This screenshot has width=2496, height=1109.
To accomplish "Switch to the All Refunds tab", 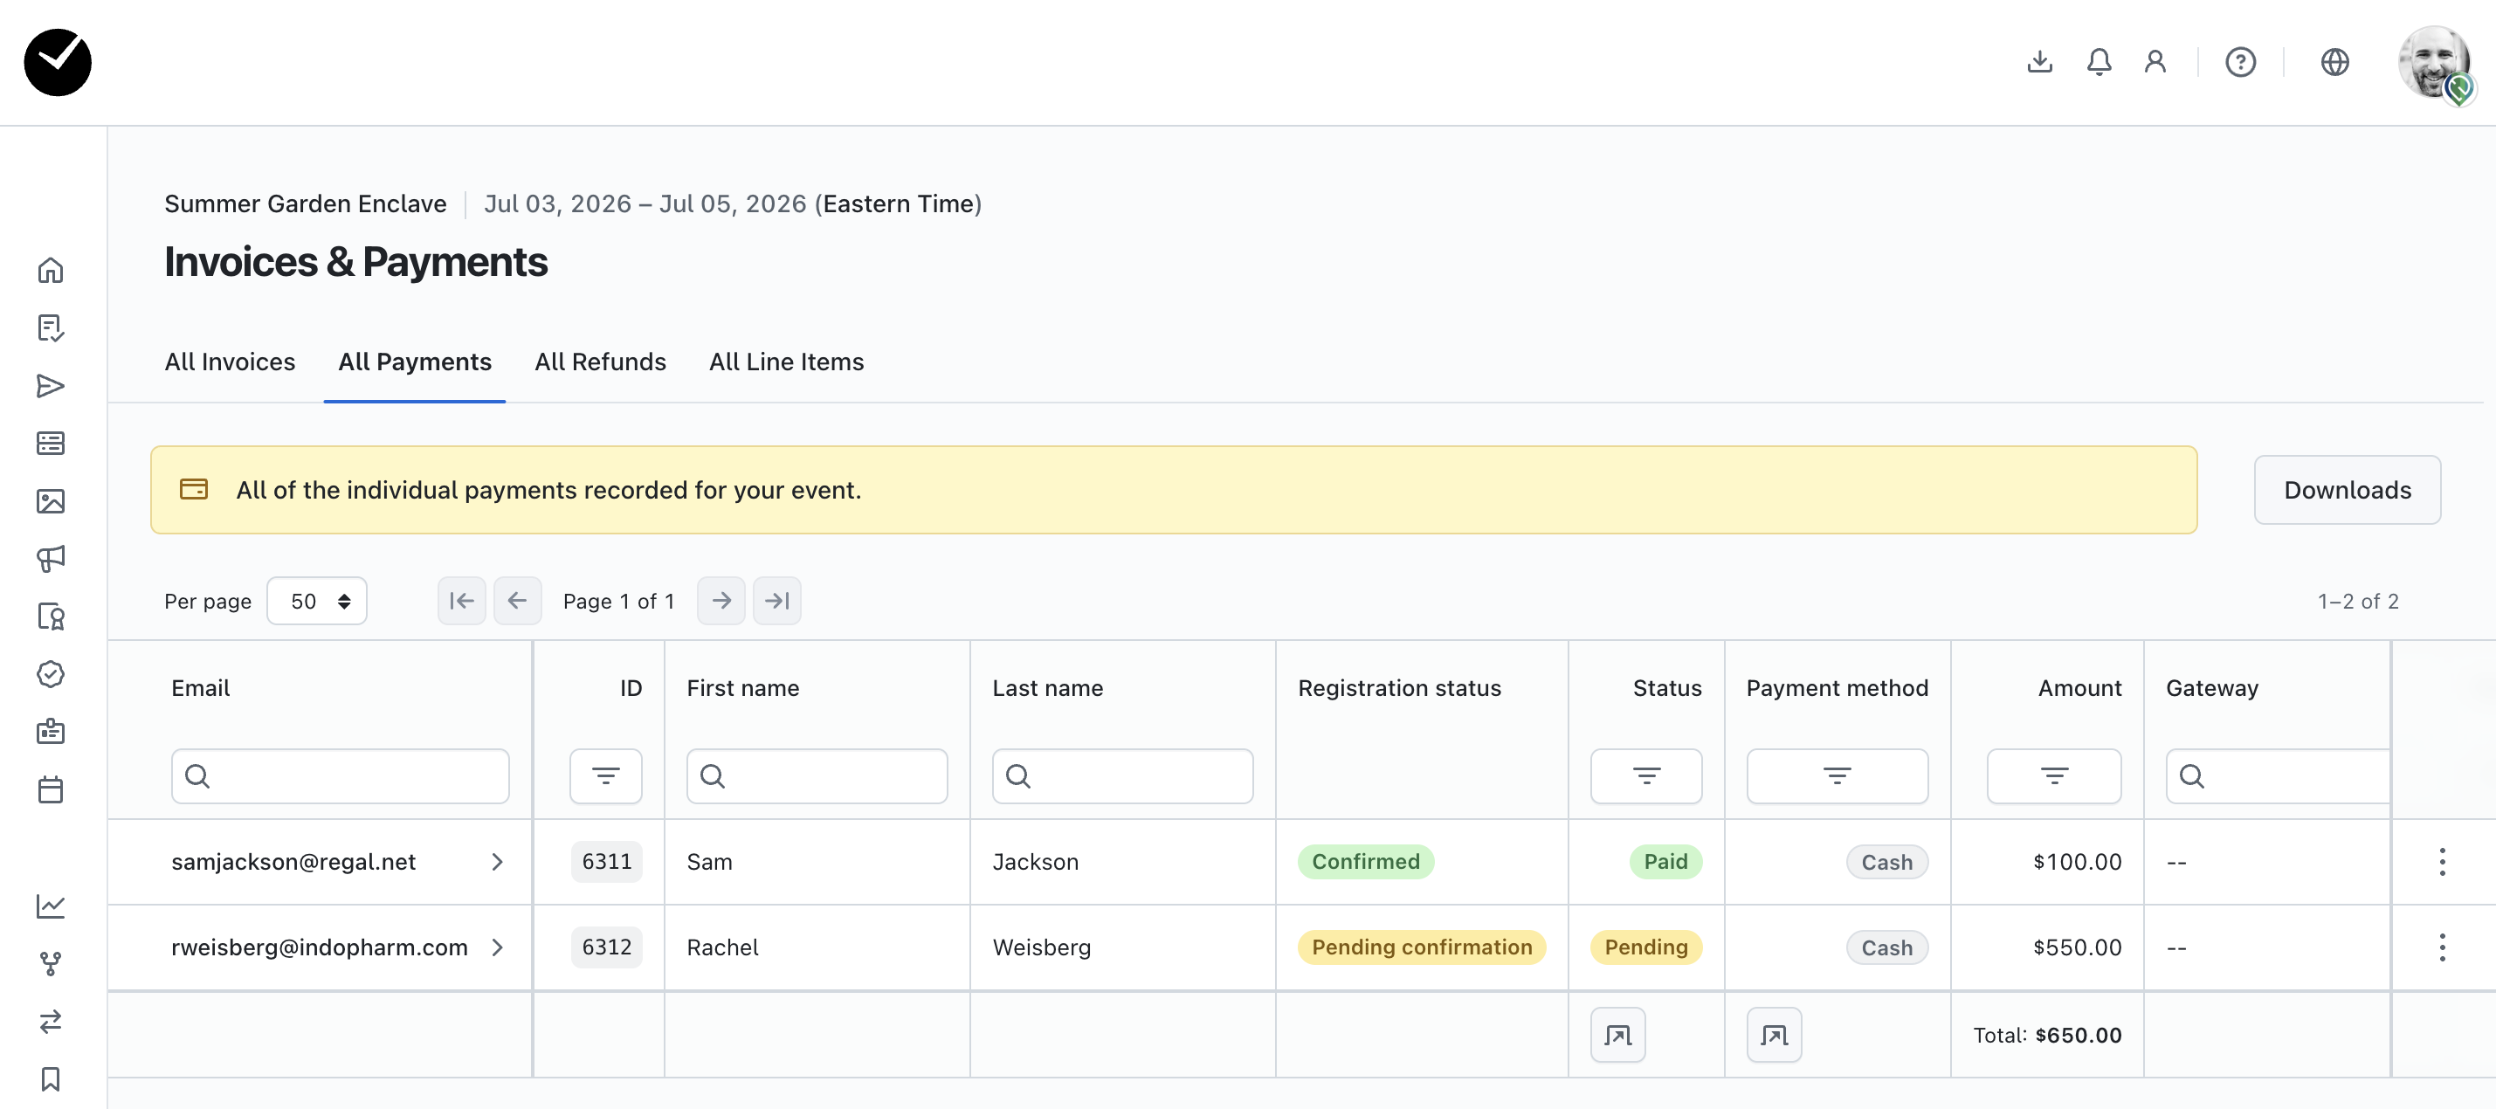I will pyautogui.click(x=600, y=362).
